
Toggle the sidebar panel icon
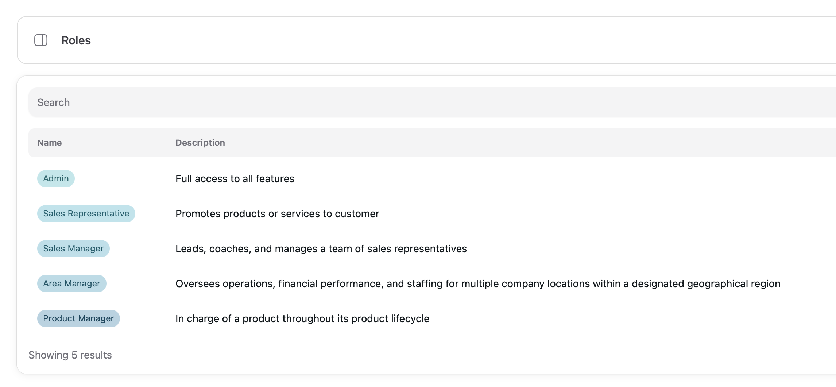point(41,40)
